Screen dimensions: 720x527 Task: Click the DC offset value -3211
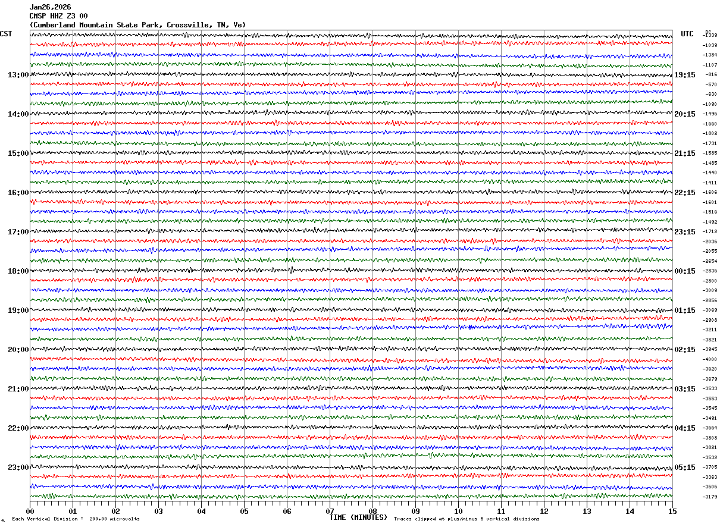(710, 330)
